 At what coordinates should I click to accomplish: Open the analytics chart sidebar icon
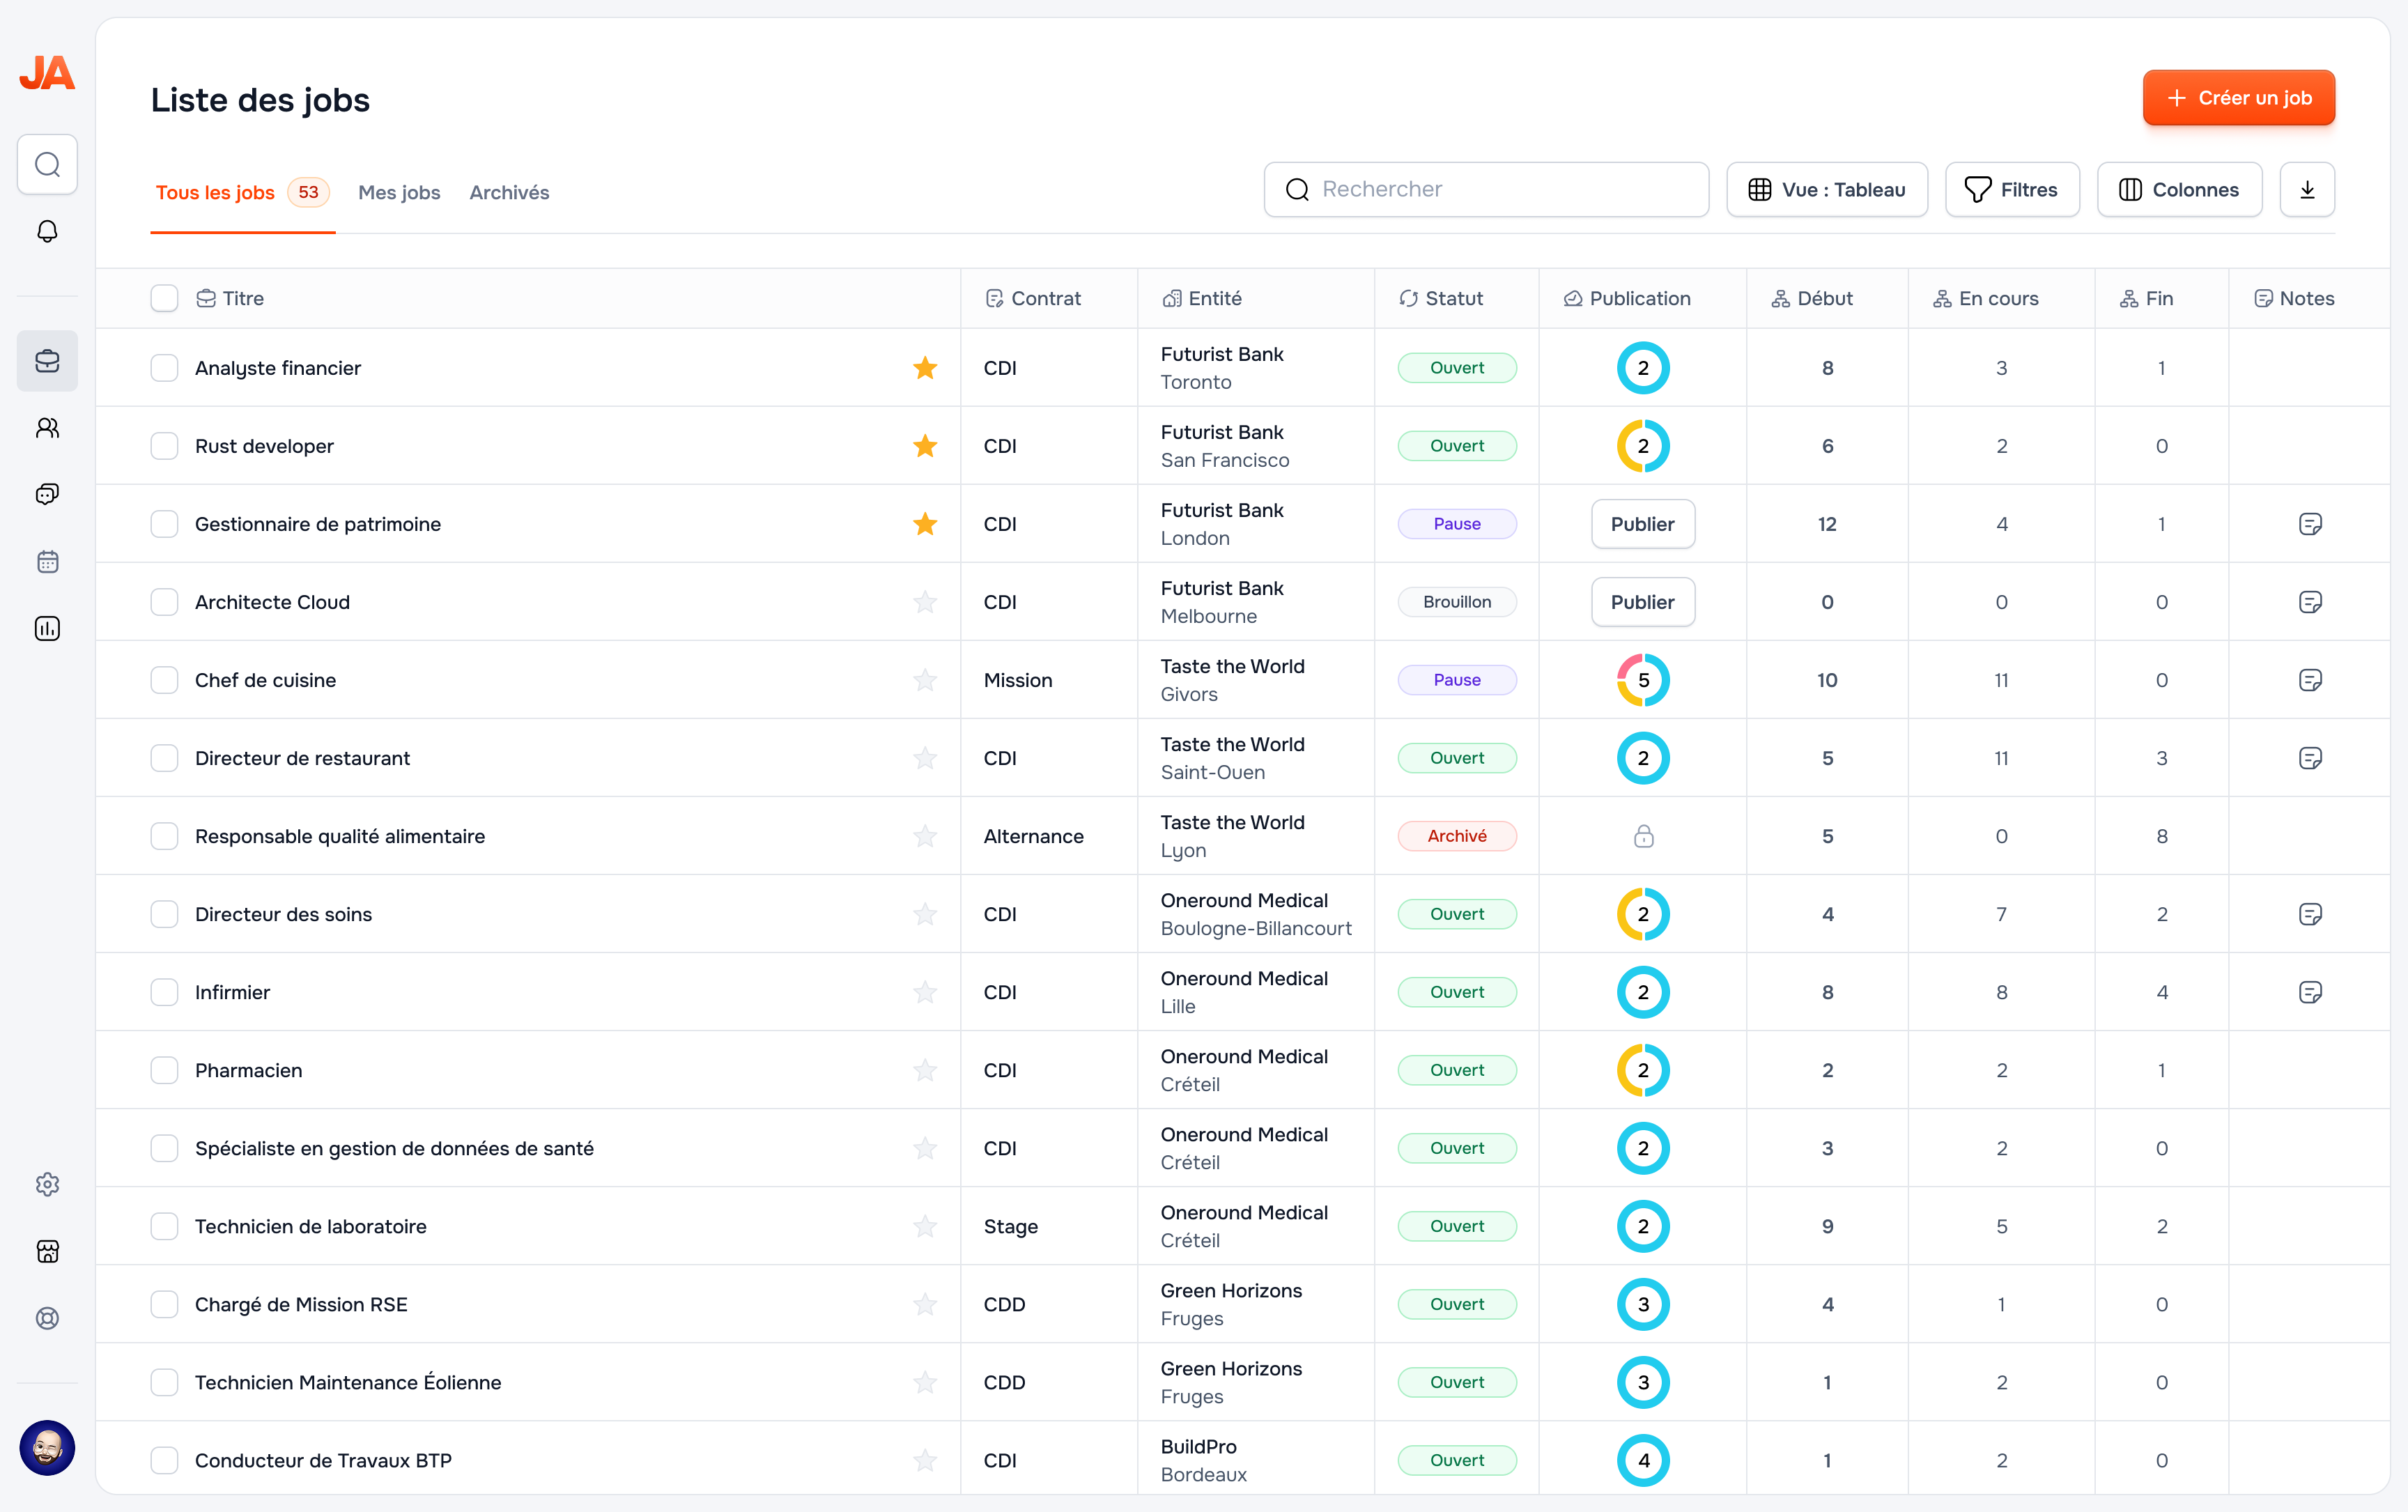tap(47, 628)
